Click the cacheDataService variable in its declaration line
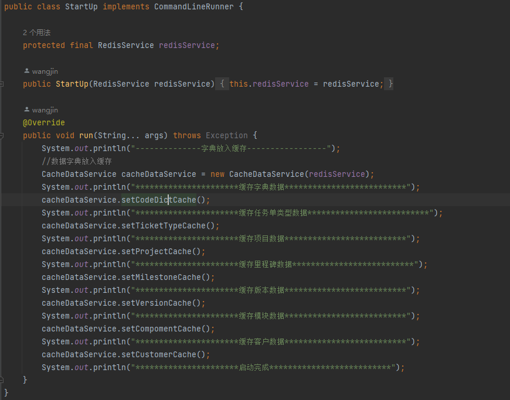This screenshot has width=510, height=400. (x=159, y=174)
